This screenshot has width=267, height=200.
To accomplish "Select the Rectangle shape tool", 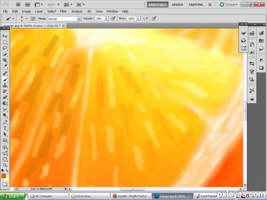I will pyautogui.click(x=5, y=140).
